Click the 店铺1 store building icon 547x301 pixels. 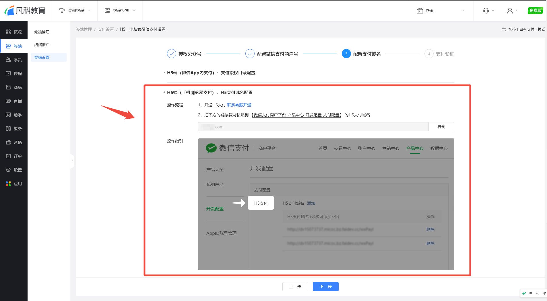point(420,11)
